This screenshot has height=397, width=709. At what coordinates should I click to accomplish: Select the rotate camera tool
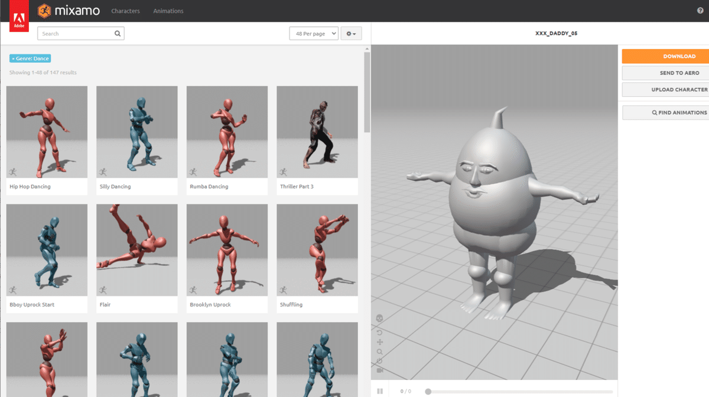379,333
